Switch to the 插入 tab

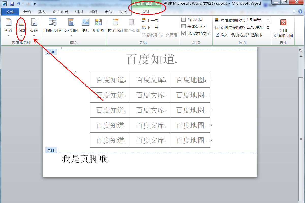[x=42, y=12]
